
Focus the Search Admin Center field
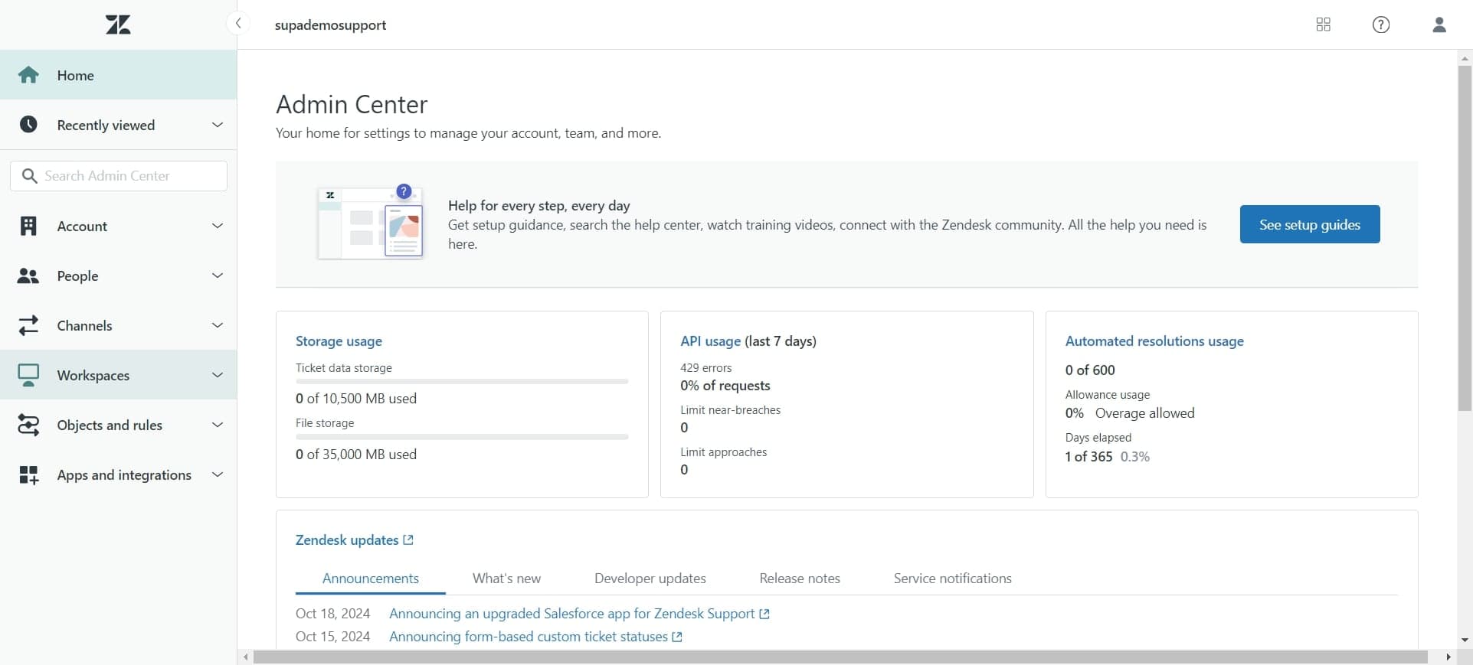pos(119,176)
